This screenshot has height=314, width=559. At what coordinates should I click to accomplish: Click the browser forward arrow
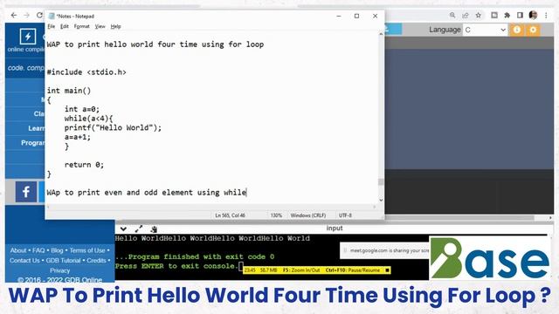point(27,16)
